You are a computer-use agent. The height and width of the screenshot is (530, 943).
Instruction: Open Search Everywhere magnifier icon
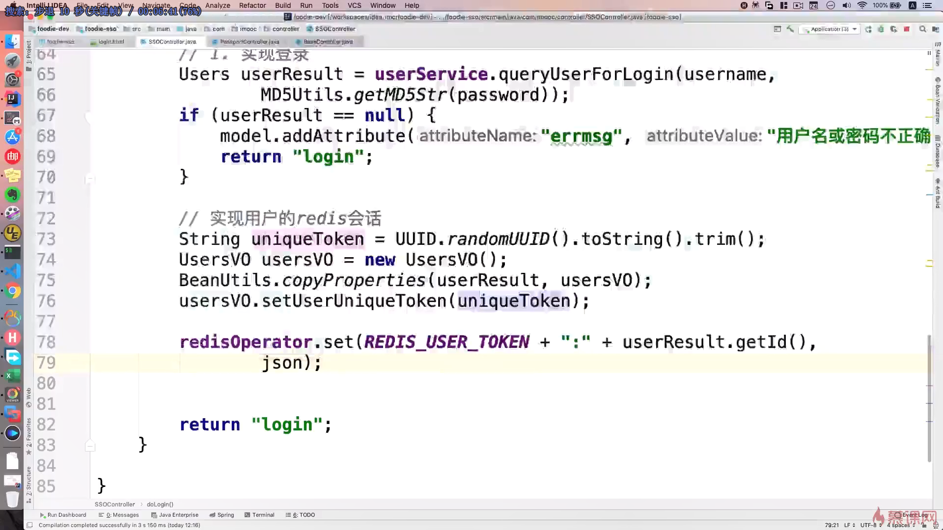[922, 29]
